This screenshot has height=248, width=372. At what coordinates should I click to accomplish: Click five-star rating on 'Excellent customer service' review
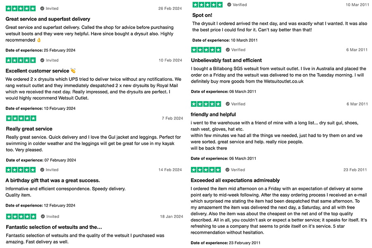pyautogui.click(x=21, y=60)
